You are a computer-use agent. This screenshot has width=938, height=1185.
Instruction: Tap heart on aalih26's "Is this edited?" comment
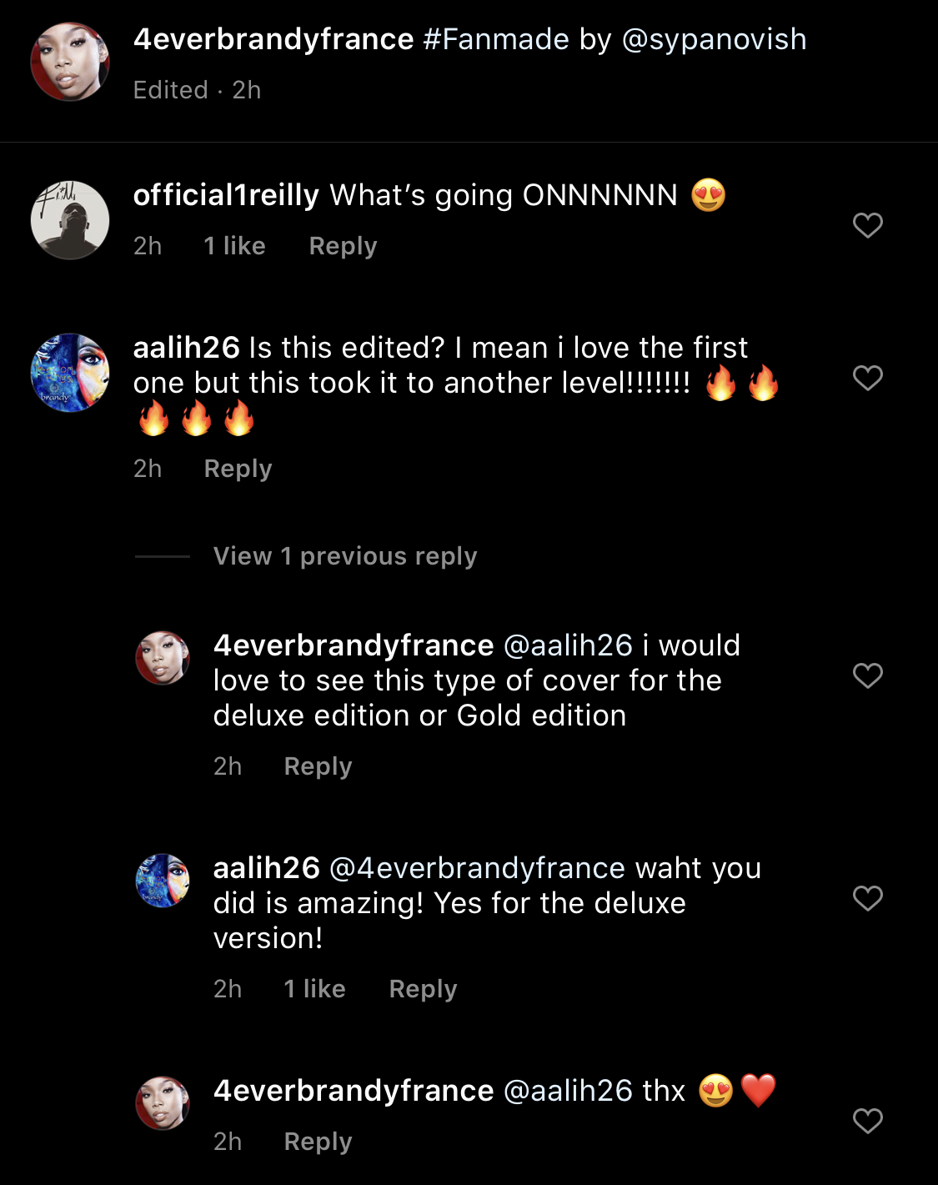pos(867,378)
